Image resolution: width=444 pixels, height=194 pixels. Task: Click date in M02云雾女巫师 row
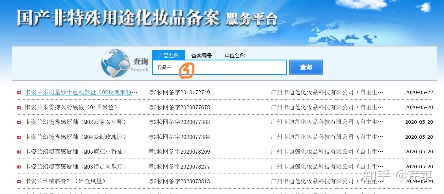pos(419,122)
